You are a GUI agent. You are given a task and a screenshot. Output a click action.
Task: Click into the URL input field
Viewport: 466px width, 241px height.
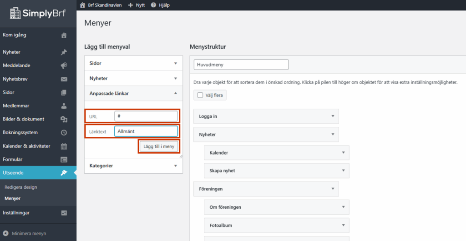[146, 116]
